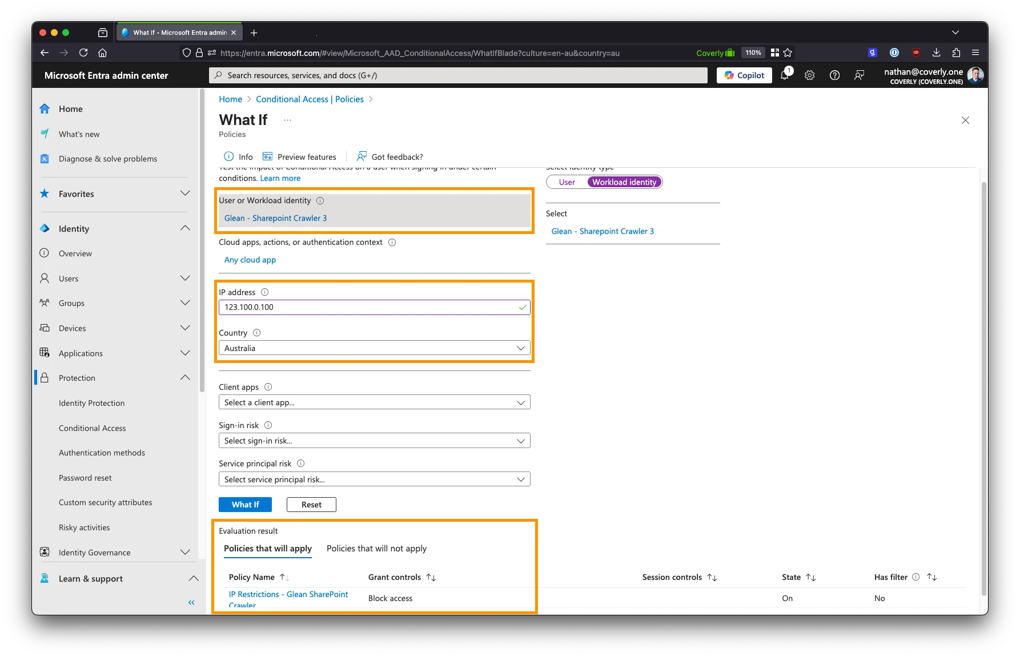The height and width of the screenshot is (657, 1020).
Task: Open browser hamburger menu
Action: pos(975,53)
